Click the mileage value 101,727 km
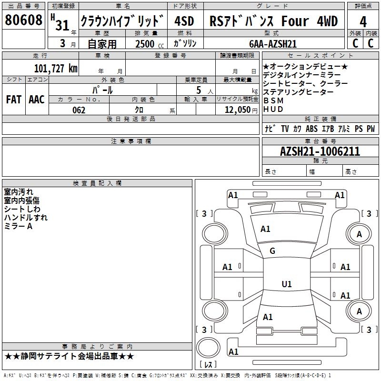Screen dimensions: 381x381 click(55, 68)
